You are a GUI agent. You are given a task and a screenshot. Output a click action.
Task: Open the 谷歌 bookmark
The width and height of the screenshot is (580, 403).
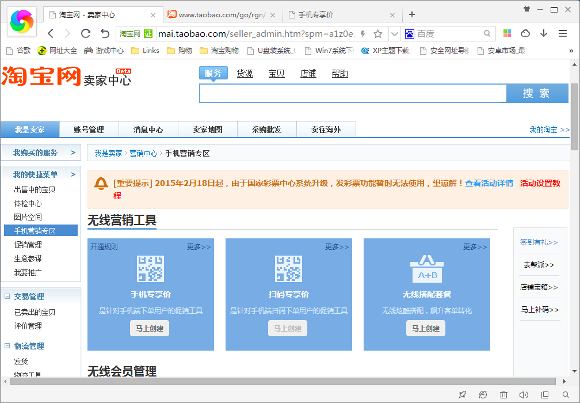click(x=18, y=51)
